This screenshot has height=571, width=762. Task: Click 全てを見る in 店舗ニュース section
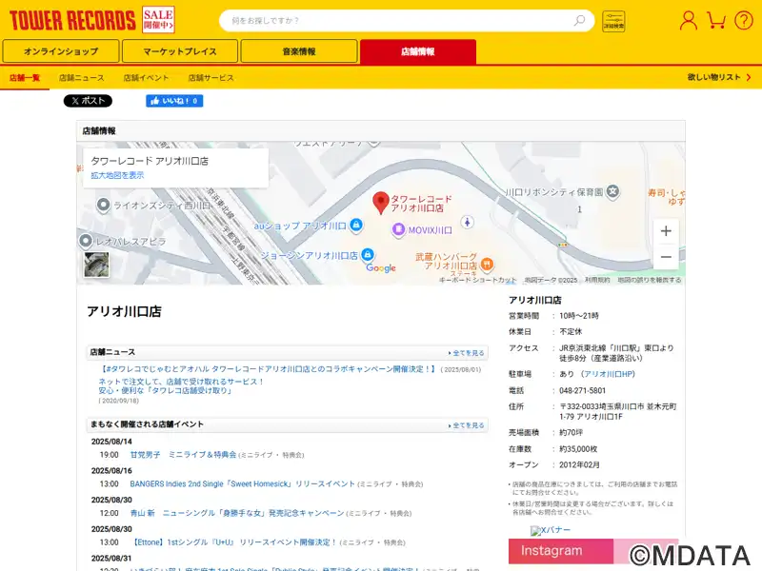click(466, 353)
